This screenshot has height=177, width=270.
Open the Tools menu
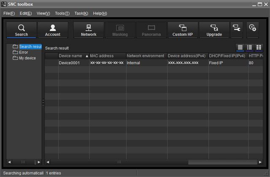[62, 13]
